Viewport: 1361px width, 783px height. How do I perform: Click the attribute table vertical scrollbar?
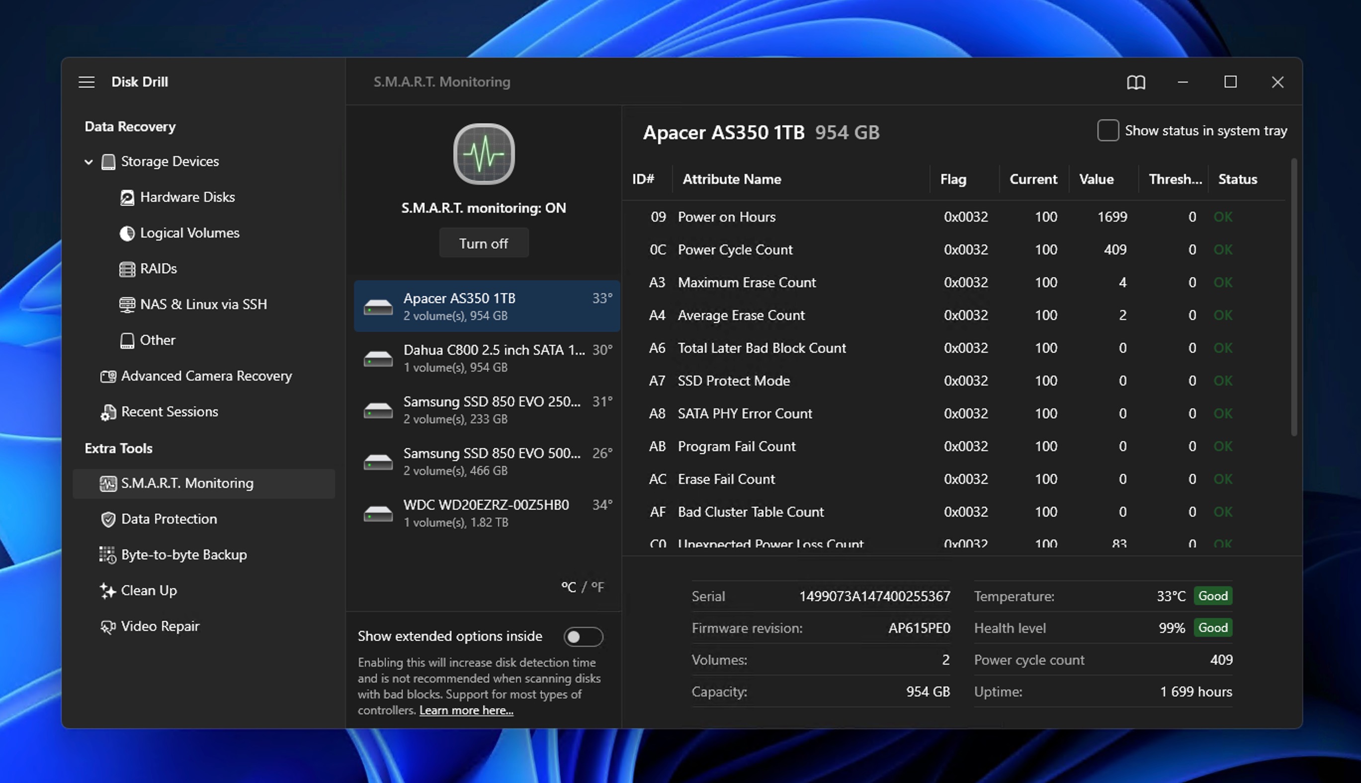1293,297
